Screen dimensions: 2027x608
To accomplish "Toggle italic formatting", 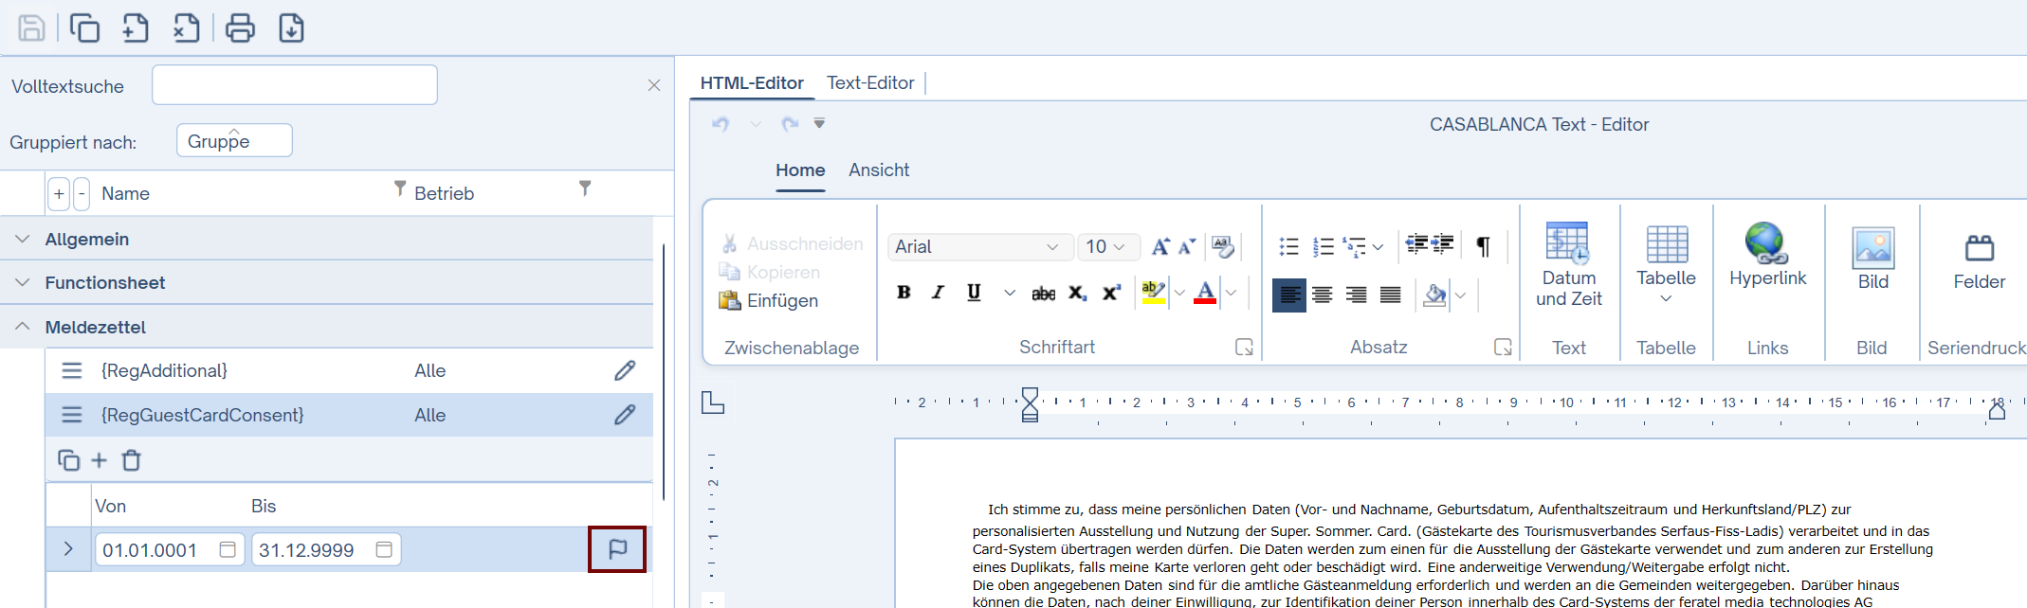I will click(938, 293).
